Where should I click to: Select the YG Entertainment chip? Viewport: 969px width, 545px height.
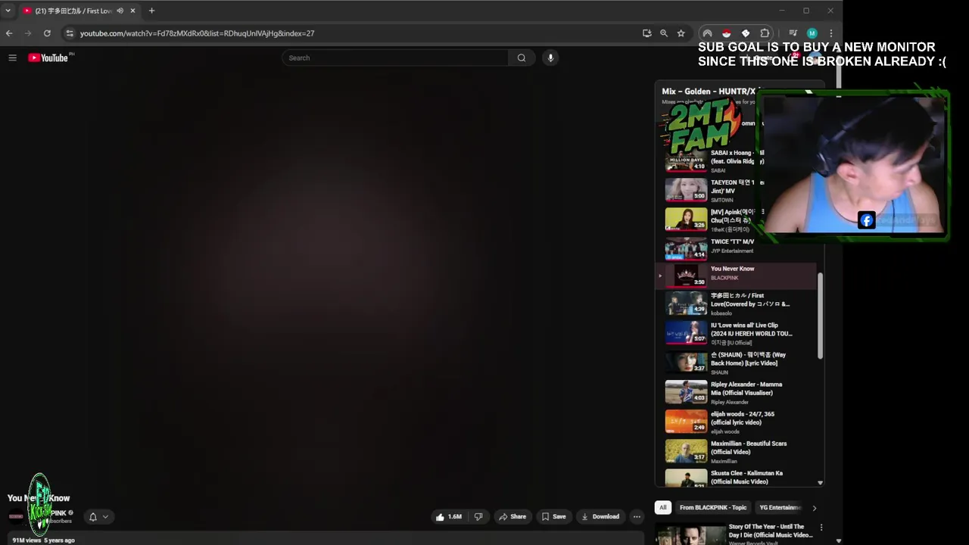tap(780, 508)
